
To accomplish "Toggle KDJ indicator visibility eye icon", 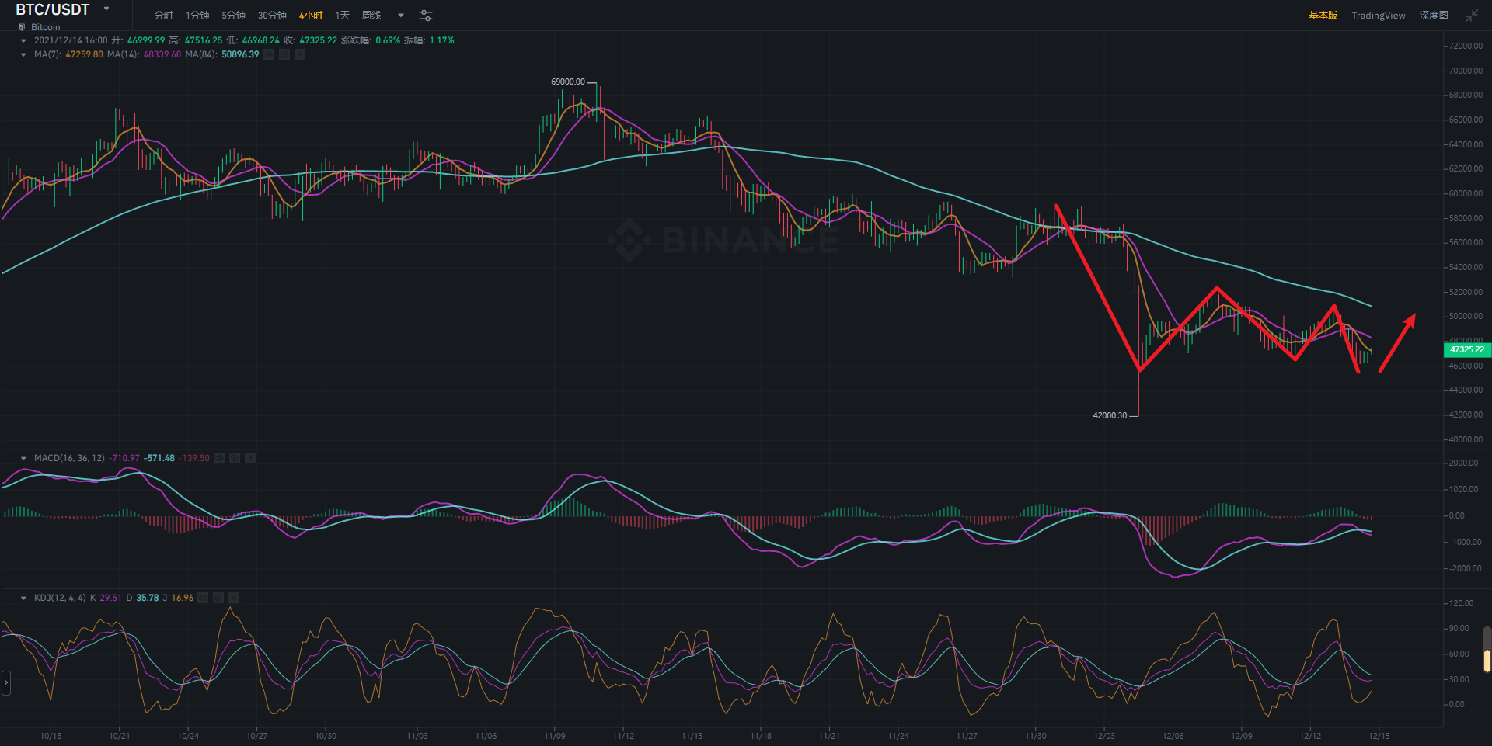I will (203, 598).
